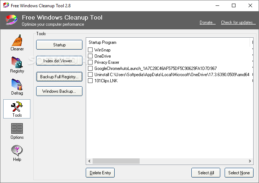The height and width of the screenshot is (183, 259).
Task: Tick the 101Clips.LNK checkbox
Action: point(90,81)
